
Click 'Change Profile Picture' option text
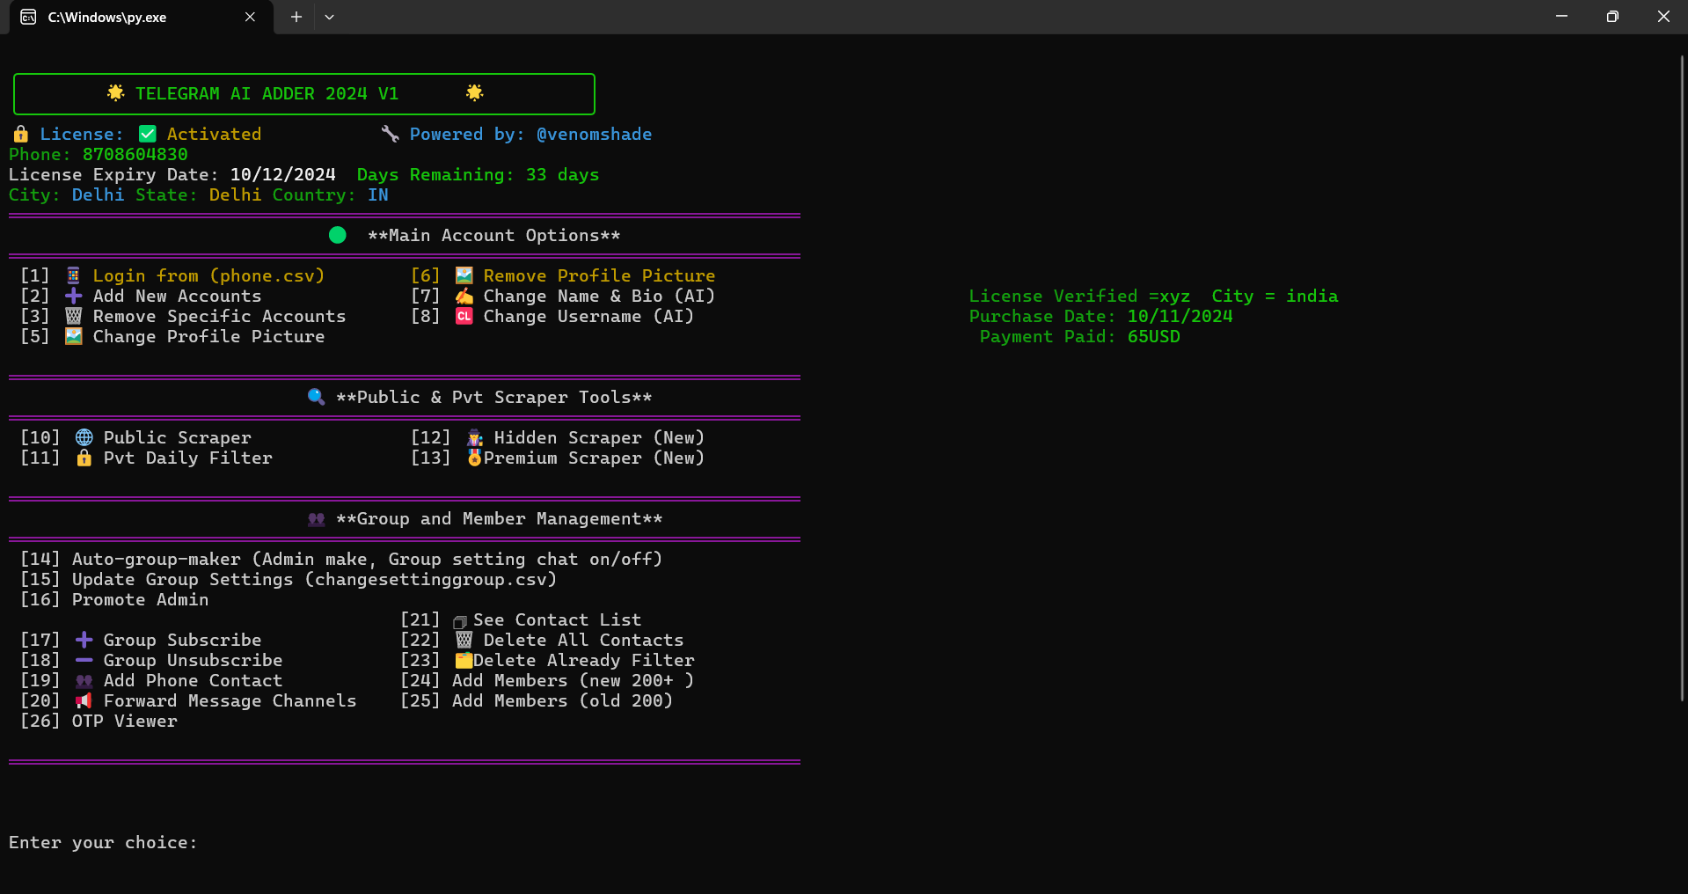coord(209,336)
